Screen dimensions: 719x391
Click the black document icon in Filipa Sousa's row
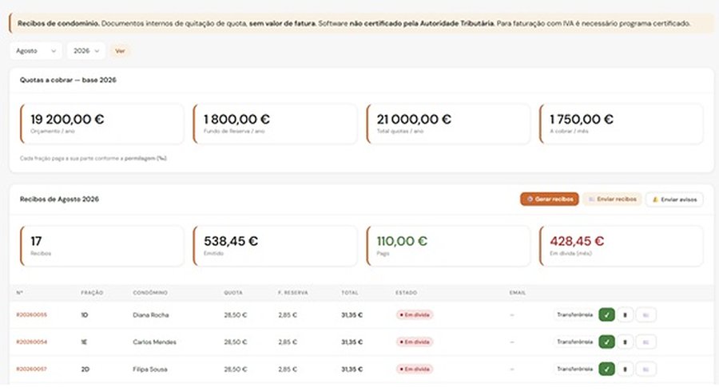pos(625,369)
